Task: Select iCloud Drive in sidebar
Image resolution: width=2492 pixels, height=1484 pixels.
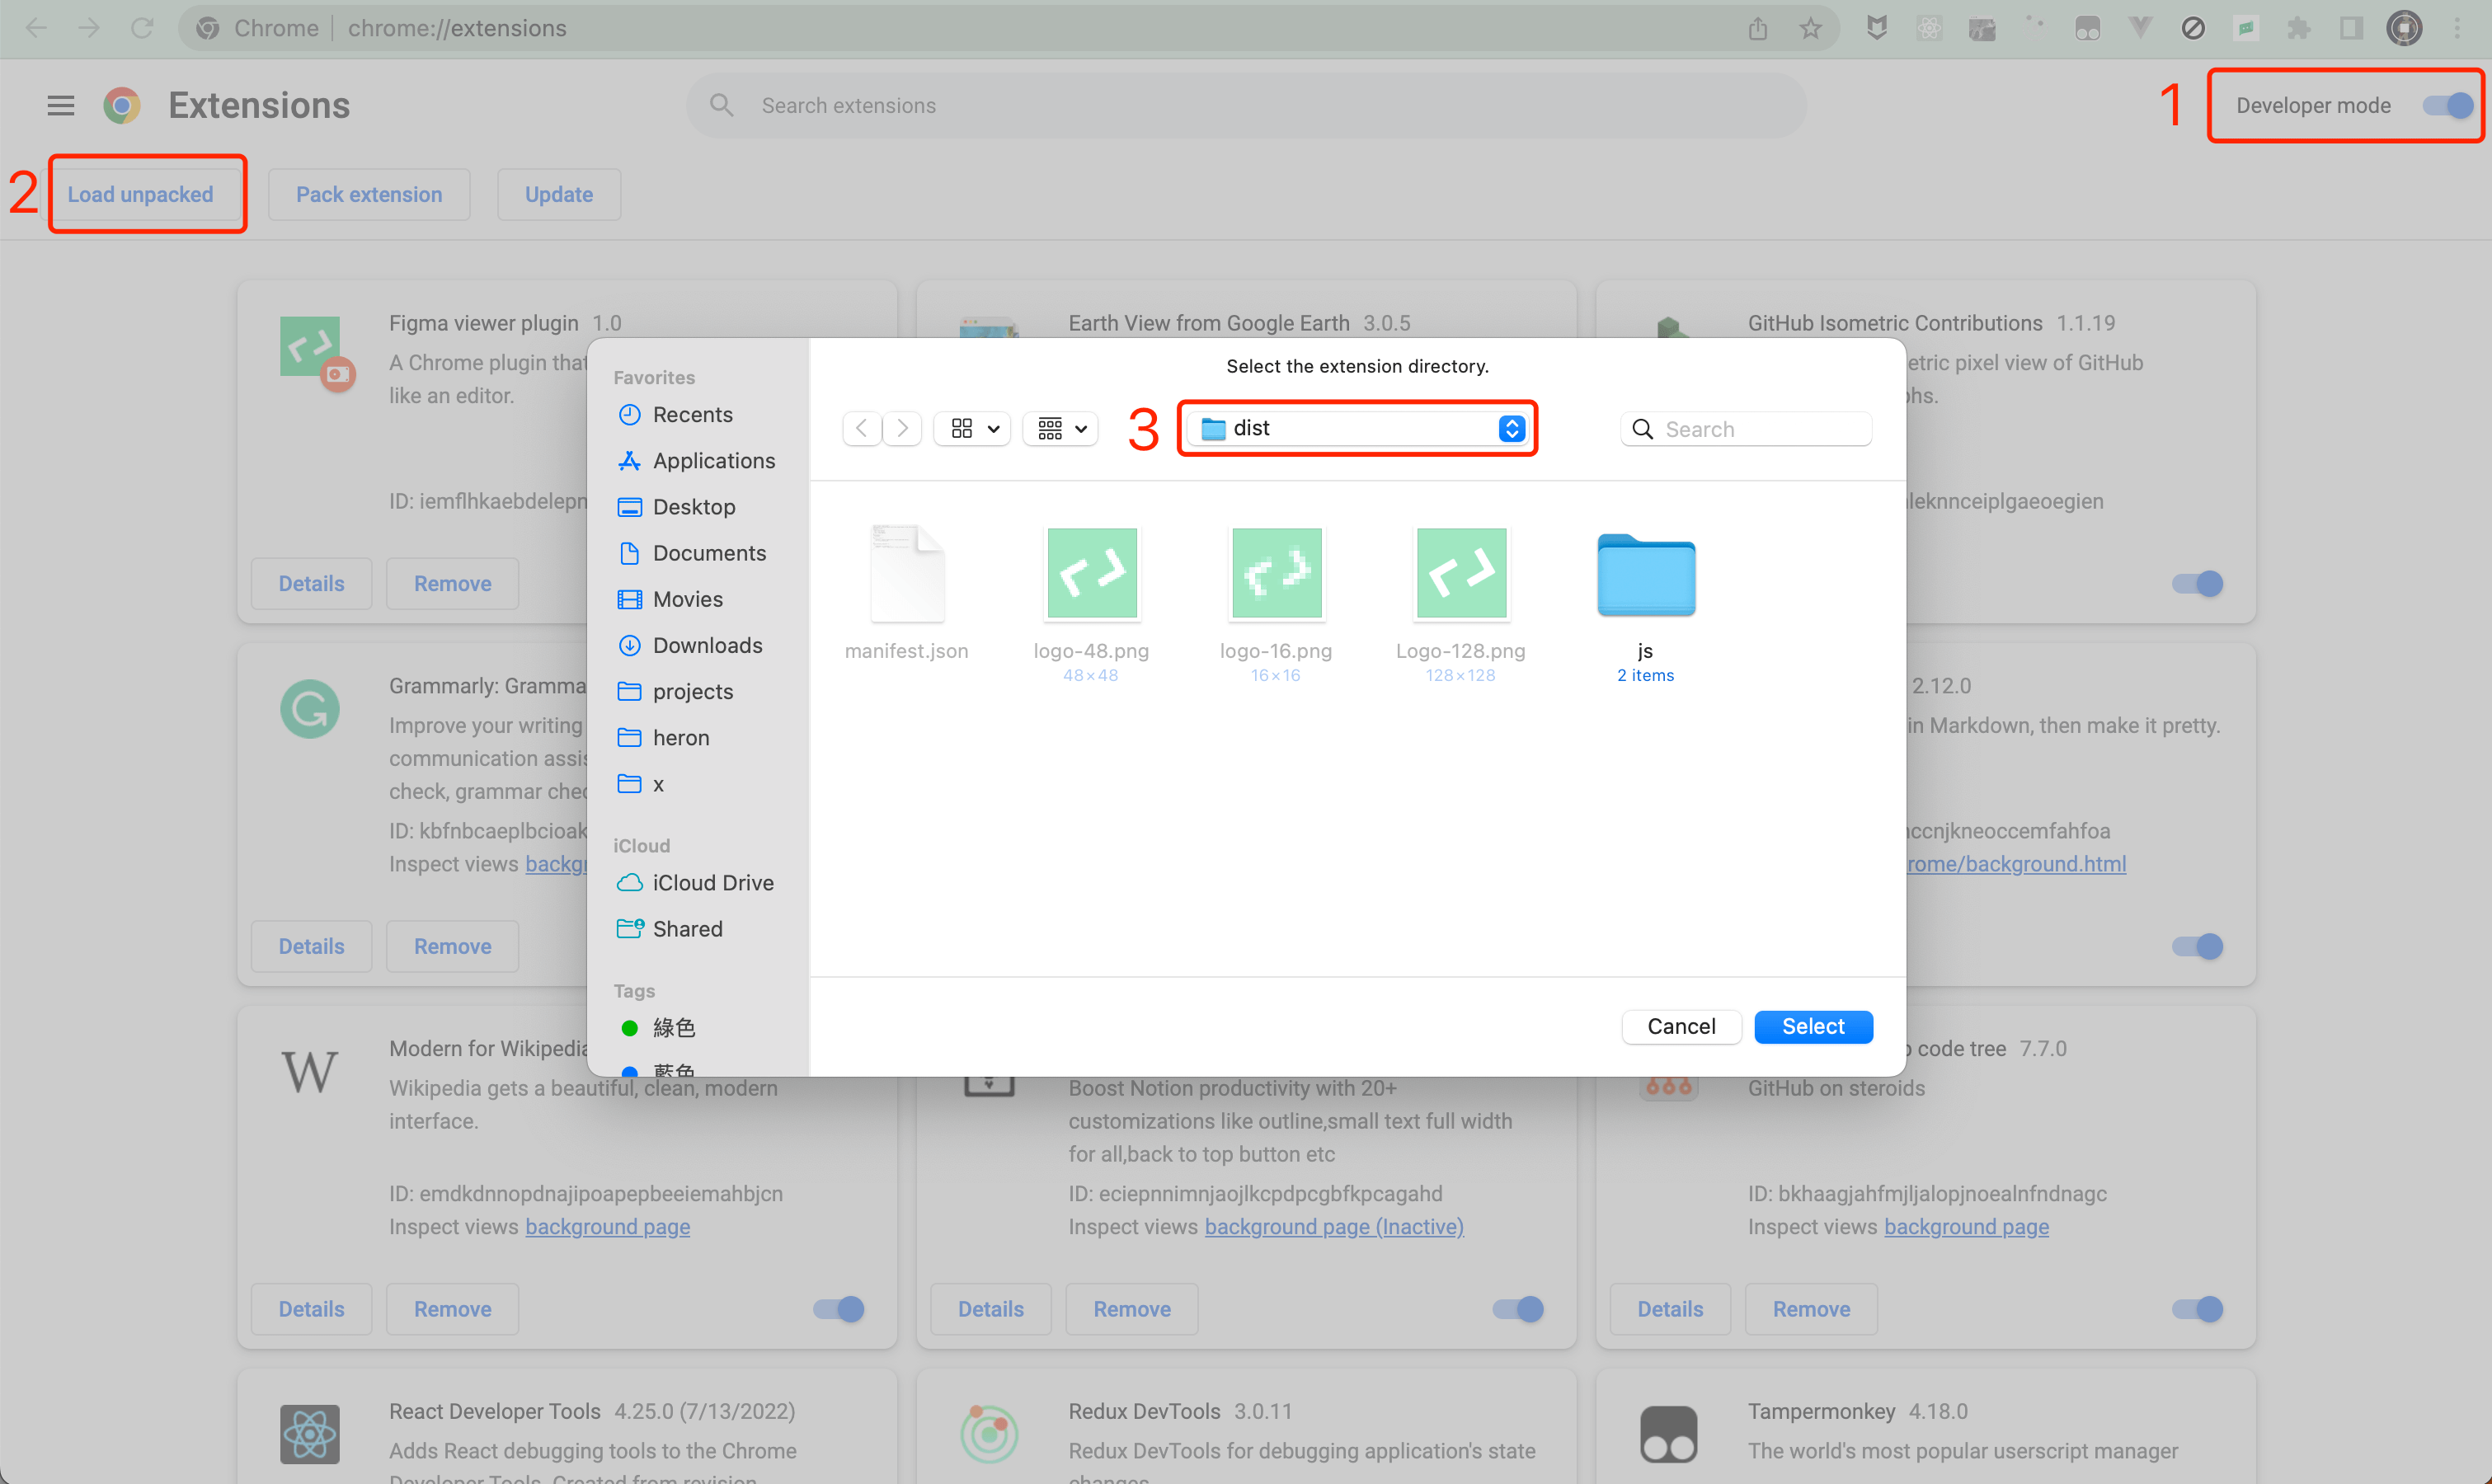Action: click(x=712, y=882)
